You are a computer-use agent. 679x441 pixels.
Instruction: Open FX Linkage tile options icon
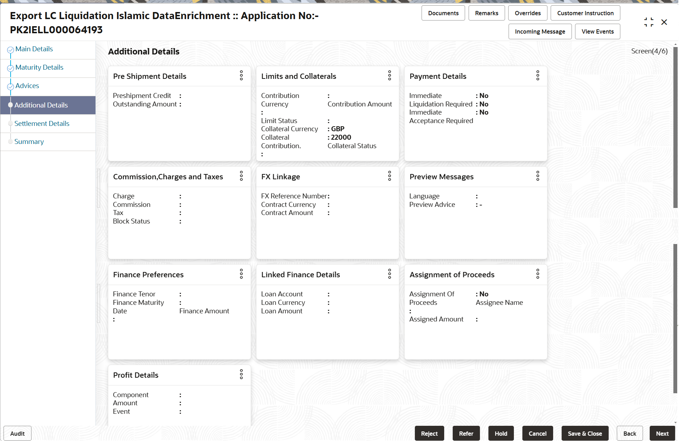(x=389, y=176)
